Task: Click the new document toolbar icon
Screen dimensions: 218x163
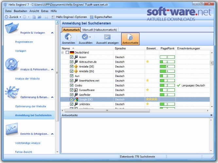Action: pos(34,17)
